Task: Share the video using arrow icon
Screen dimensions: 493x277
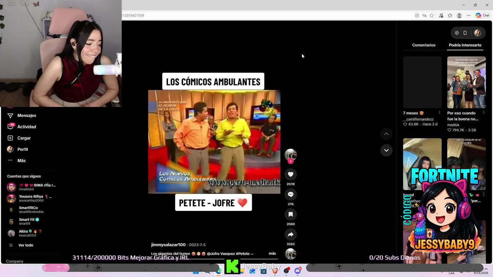Action: tap(291, 234)
